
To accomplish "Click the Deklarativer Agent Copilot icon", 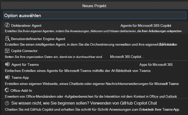I will tap(7, 25).
